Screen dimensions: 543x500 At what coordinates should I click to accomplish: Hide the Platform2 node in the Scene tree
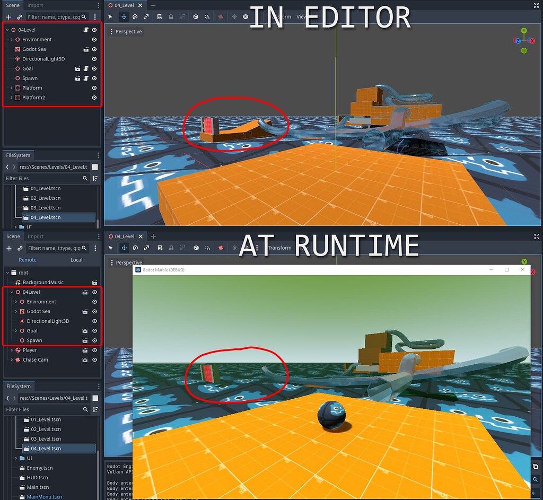click(94, 98)
